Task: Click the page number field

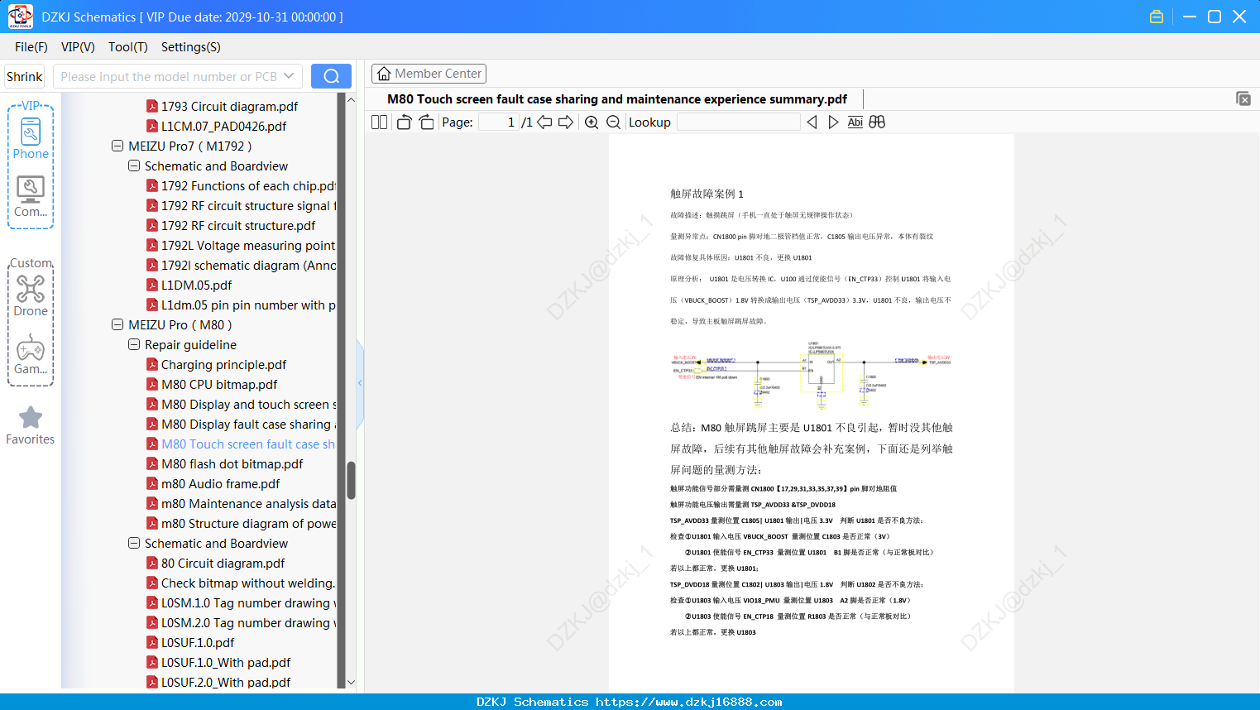Action: pyautogui.click(x=499, y=122)
